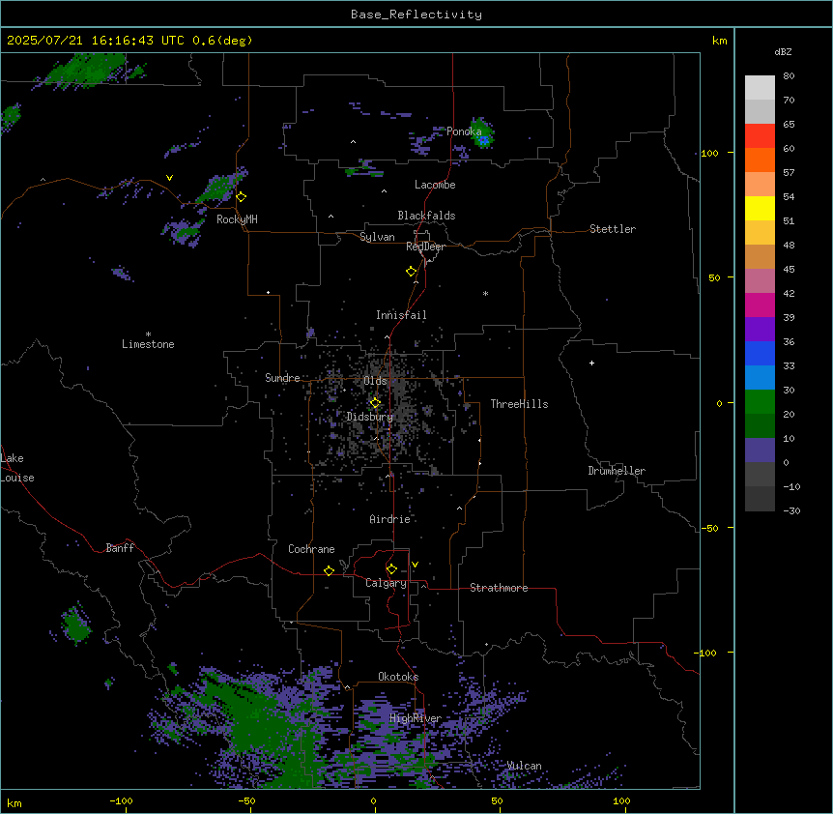Click the yellow 54 dBZ legend color

click(x=760, y=208)
